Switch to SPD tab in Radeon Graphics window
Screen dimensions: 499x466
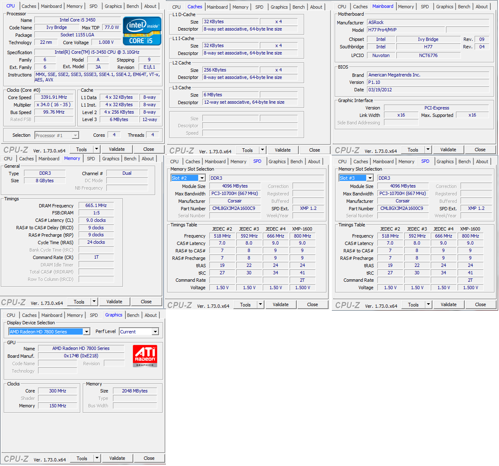pyautogui.click(x=94, y=315)
